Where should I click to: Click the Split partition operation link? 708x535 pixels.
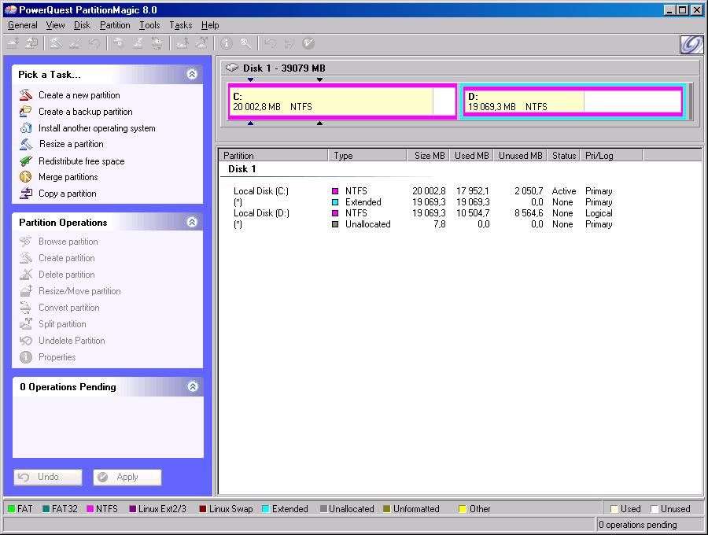[62, 324]
